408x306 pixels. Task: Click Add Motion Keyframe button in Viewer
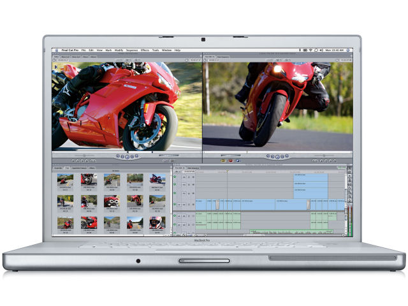tap(82, 161)
